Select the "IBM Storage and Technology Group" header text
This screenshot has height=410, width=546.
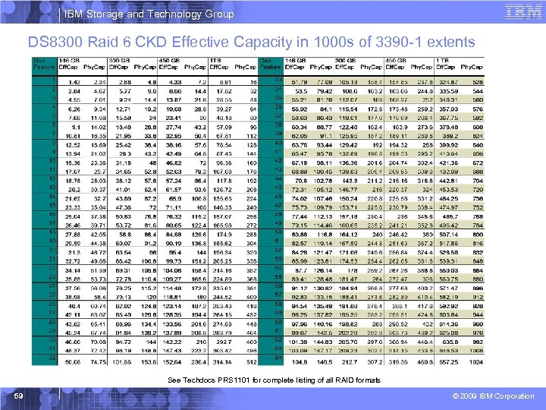[x=149, y=14]
